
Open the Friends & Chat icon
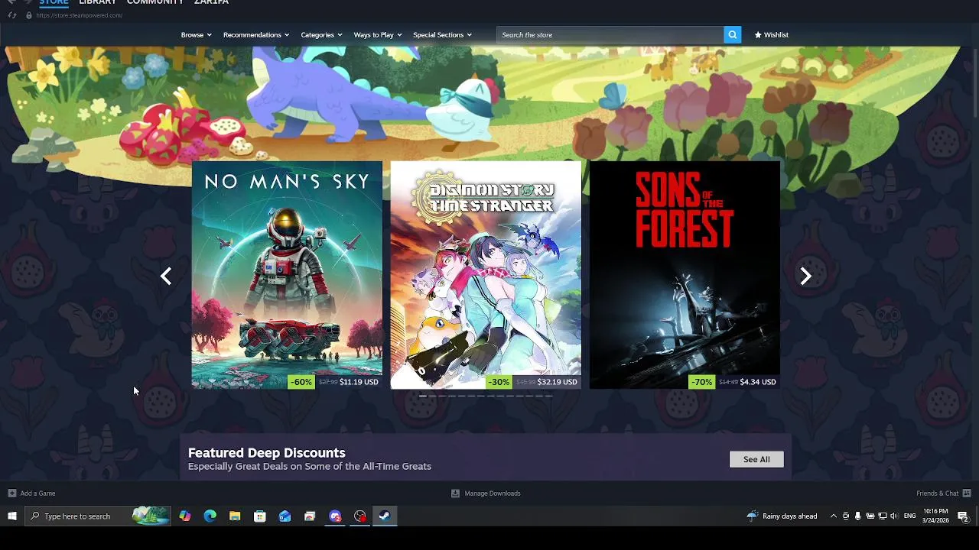pos(967,493)
